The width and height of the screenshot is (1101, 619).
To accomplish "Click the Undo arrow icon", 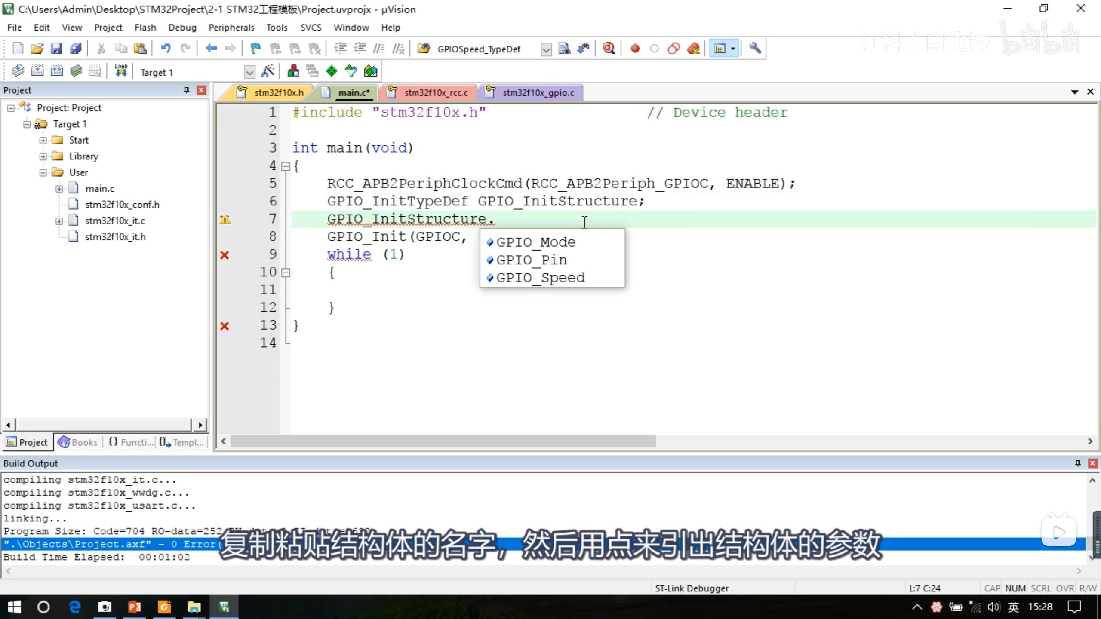I will click(166, 49).
